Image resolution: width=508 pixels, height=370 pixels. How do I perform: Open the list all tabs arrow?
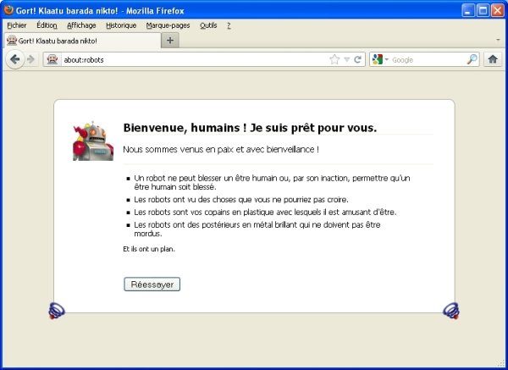click(x=498, y=40)
